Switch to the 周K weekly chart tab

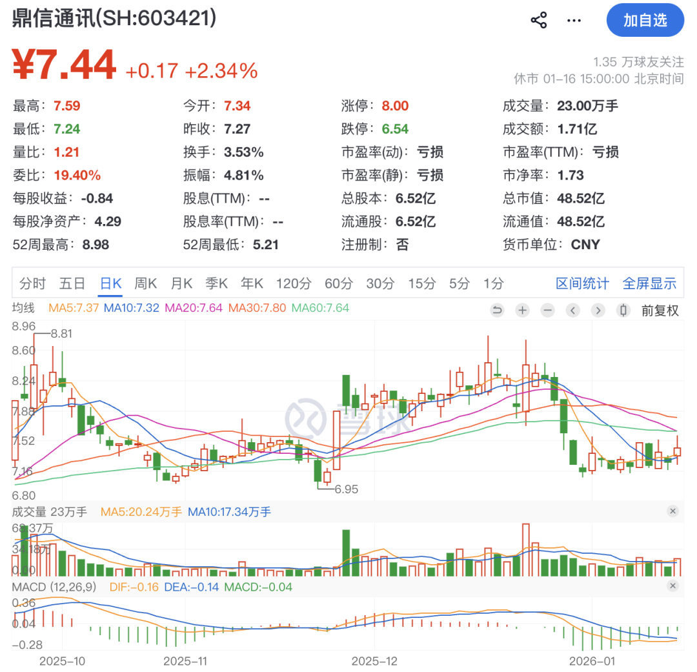[x=145, y=283]
